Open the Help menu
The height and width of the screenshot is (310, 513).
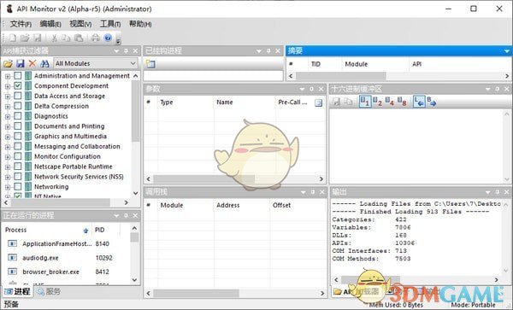tap(140, 24)
